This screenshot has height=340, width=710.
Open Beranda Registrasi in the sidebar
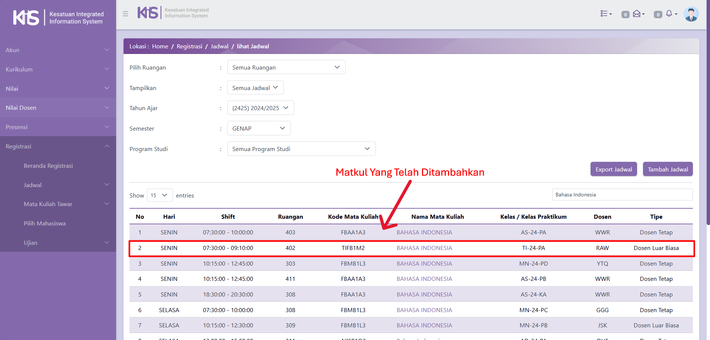pos(48,166)
